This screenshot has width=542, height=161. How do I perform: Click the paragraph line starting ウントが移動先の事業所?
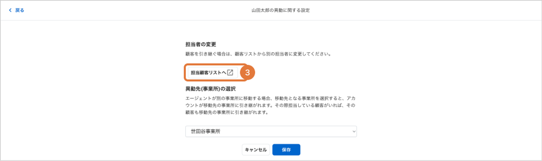click(270, 105)
